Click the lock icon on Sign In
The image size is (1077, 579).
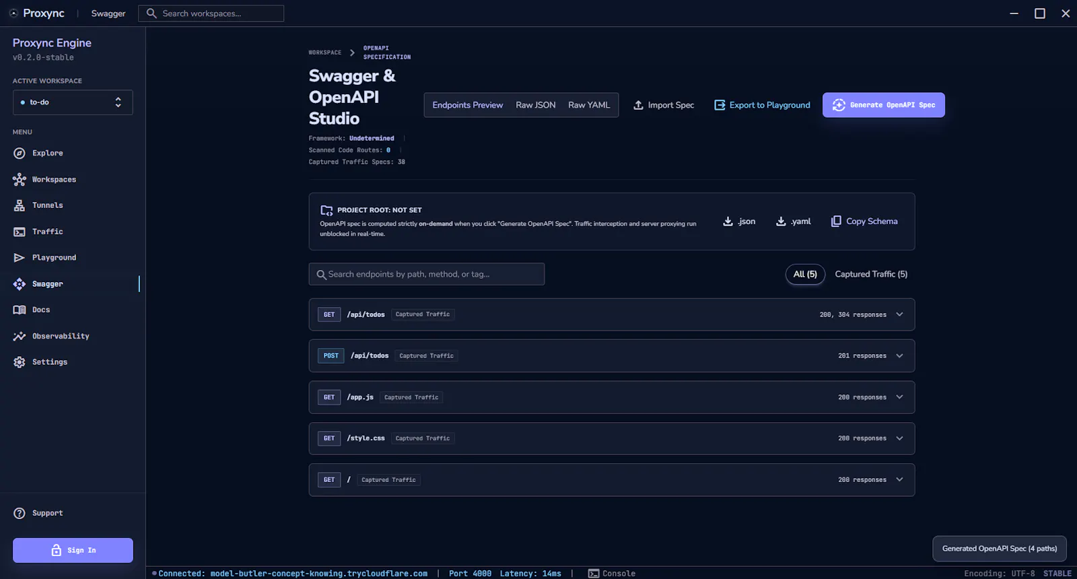click(x=57, y=550)
